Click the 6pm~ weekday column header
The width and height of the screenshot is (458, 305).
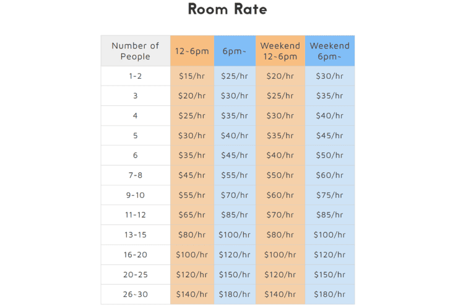click(x=235, y=51)
